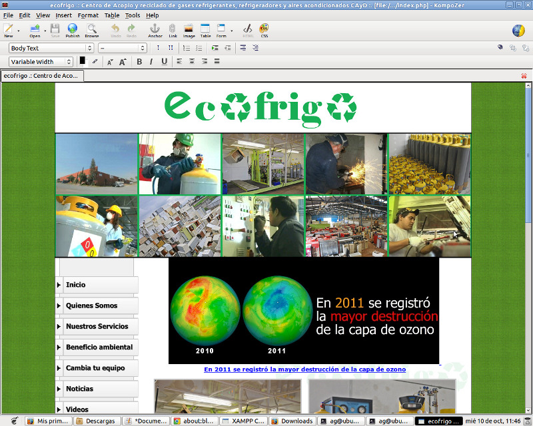Screen dimensions: 533x426
Task: Indent text with the indent icon
Action: point(215,48)
